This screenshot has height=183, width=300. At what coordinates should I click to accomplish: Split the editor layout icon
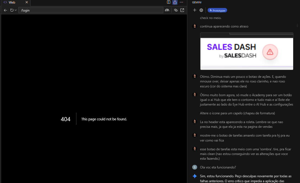coord(169,2)
